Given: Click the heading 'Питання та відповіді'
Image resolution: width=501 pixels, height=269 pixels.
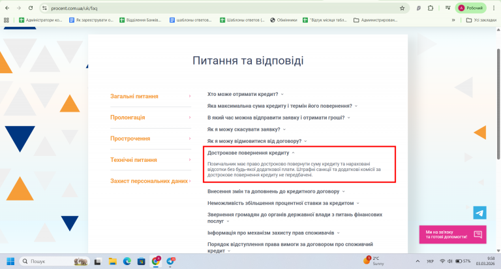Looking at the screenshot, I should (248, 61).
